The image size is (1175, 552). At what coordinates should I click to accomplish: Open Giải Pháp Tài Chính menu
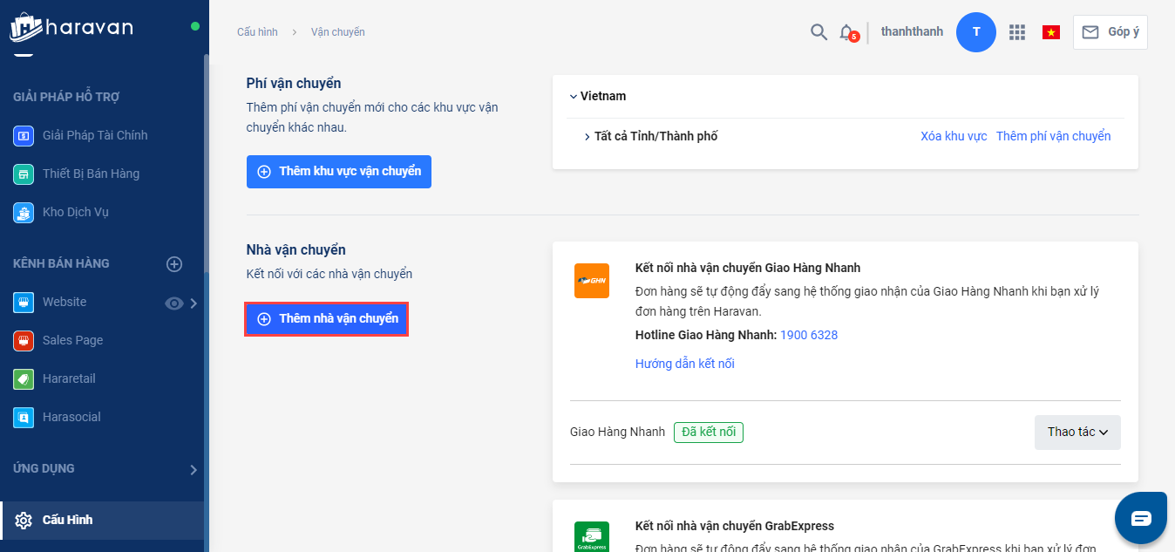pos(95,135)
